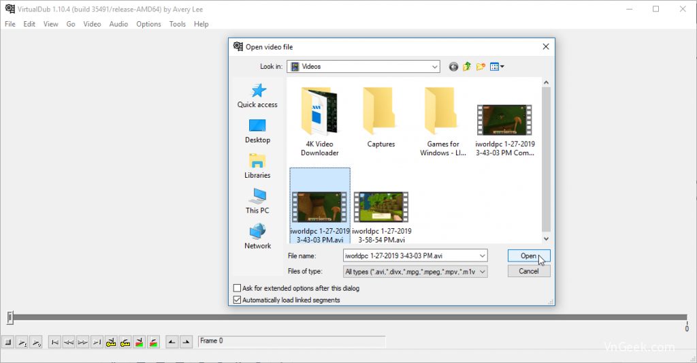Click the timeline position slider handle

pyautogui.click(x=10, y=317)
